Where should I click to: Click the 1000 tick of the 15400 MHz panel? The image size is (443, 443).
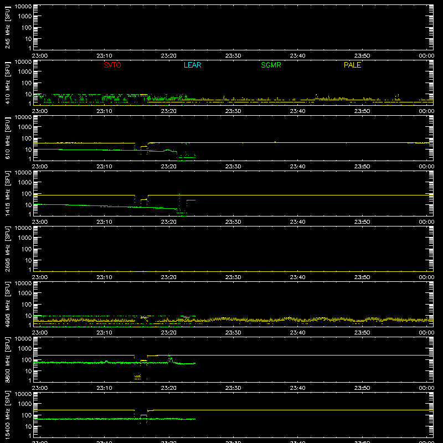pos(25,404)
